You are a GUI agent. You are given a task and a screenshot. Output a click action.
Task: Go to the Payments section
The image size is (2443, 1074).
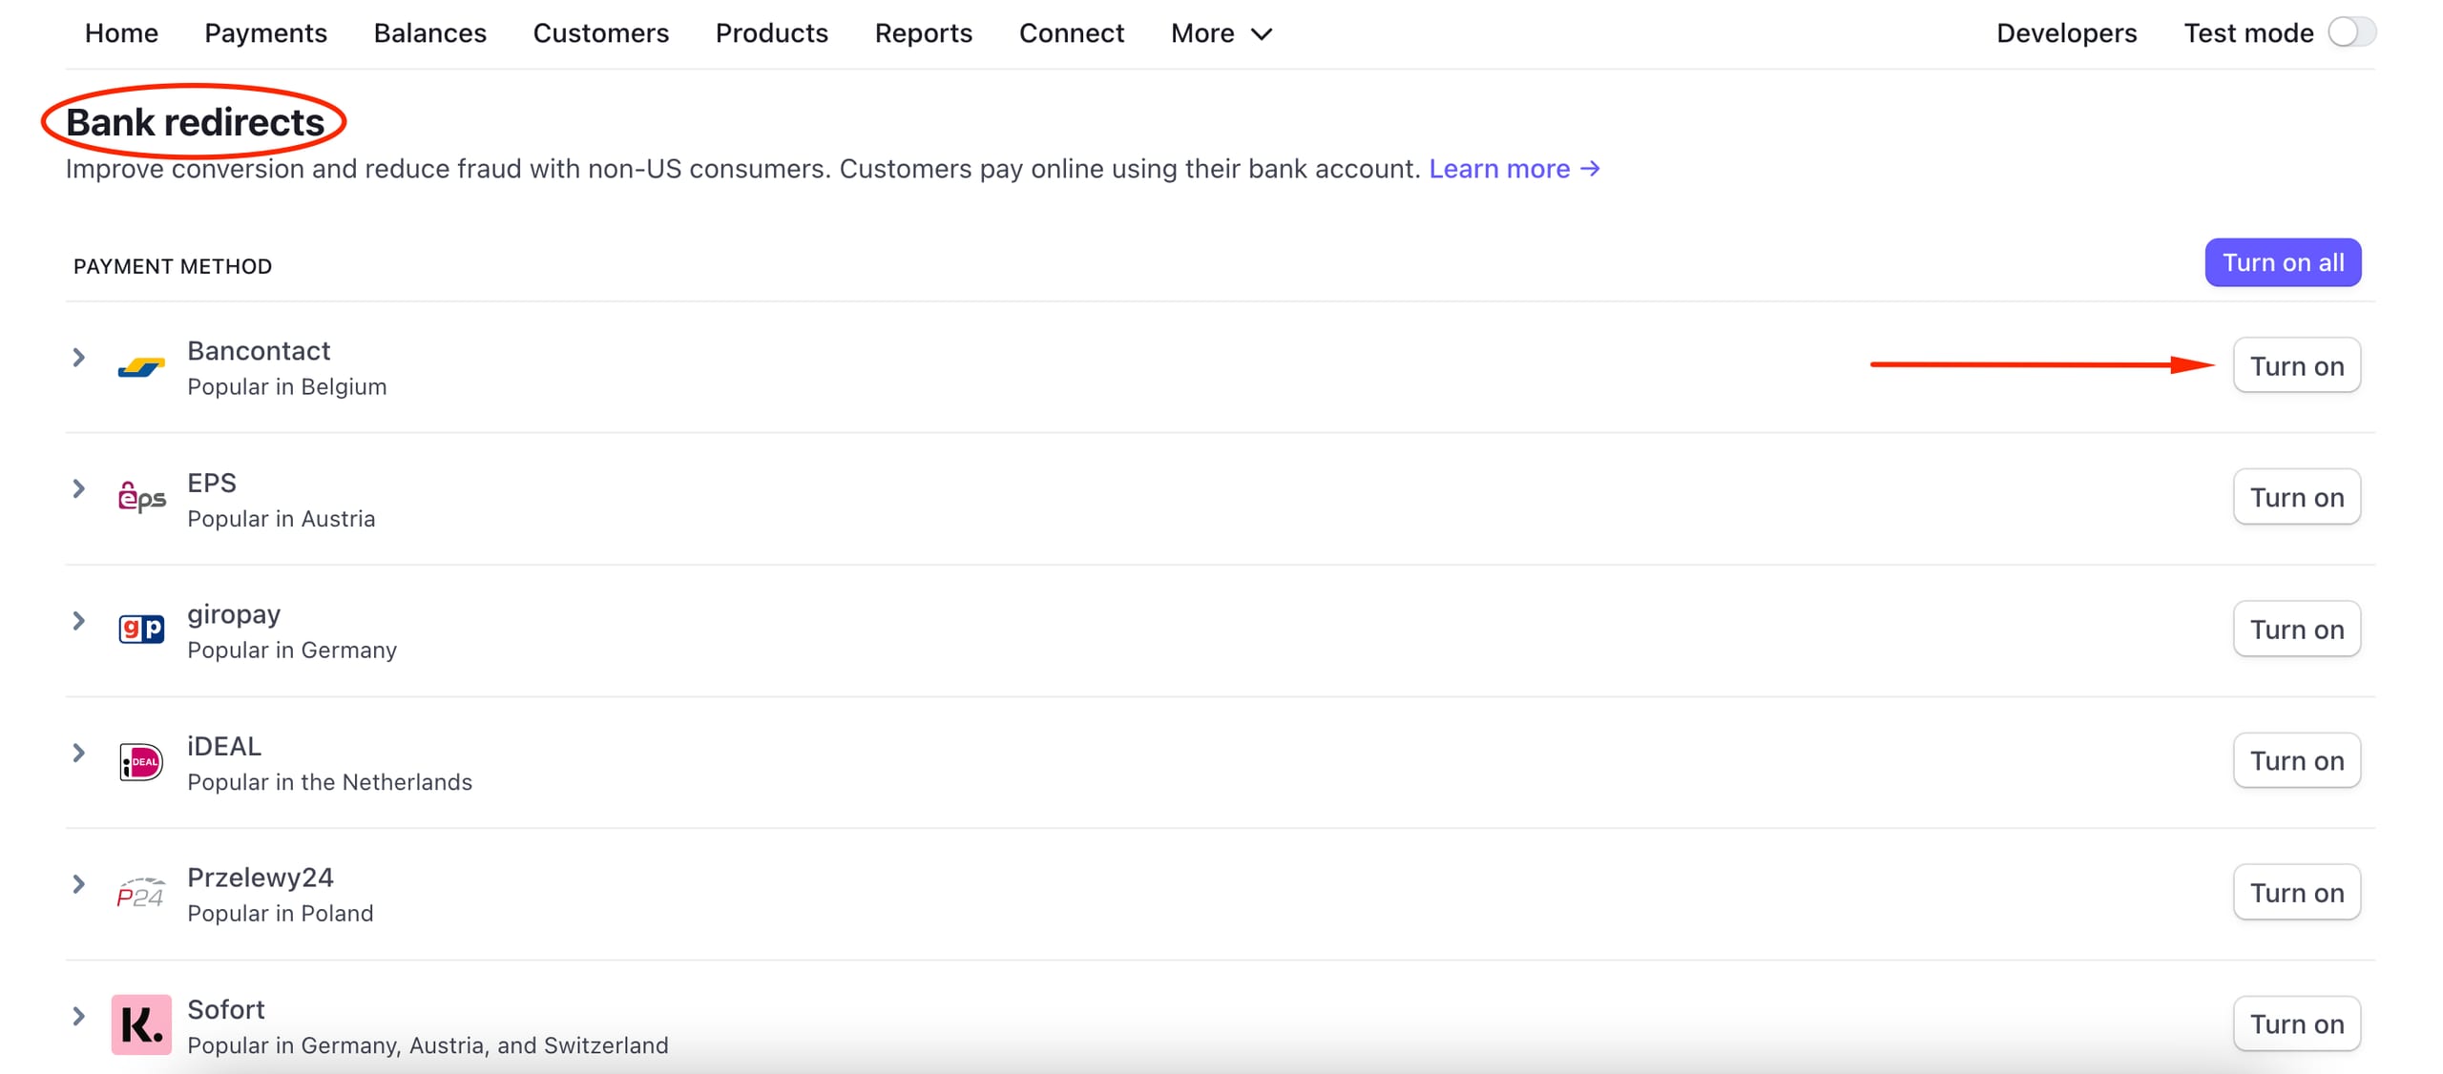pyautogui.click(x=265, y=33)
